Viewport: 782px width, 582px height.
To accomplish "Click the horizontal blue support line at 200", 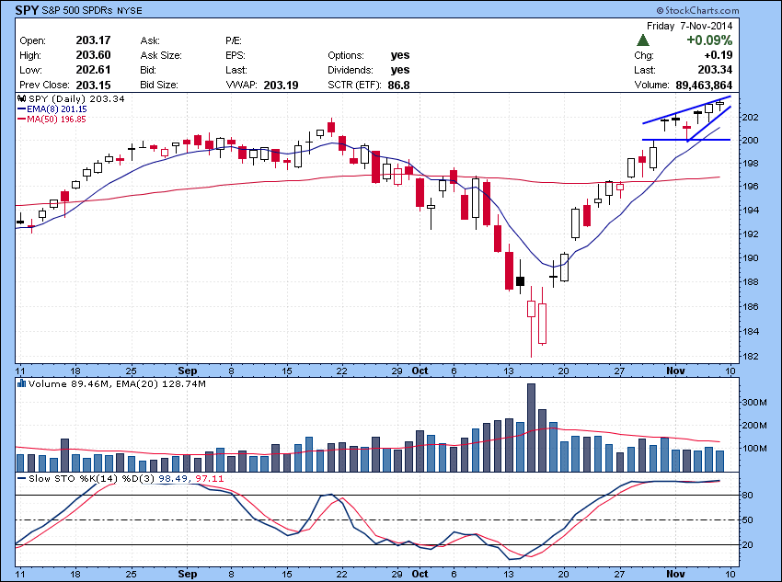I will coord(686,140).
